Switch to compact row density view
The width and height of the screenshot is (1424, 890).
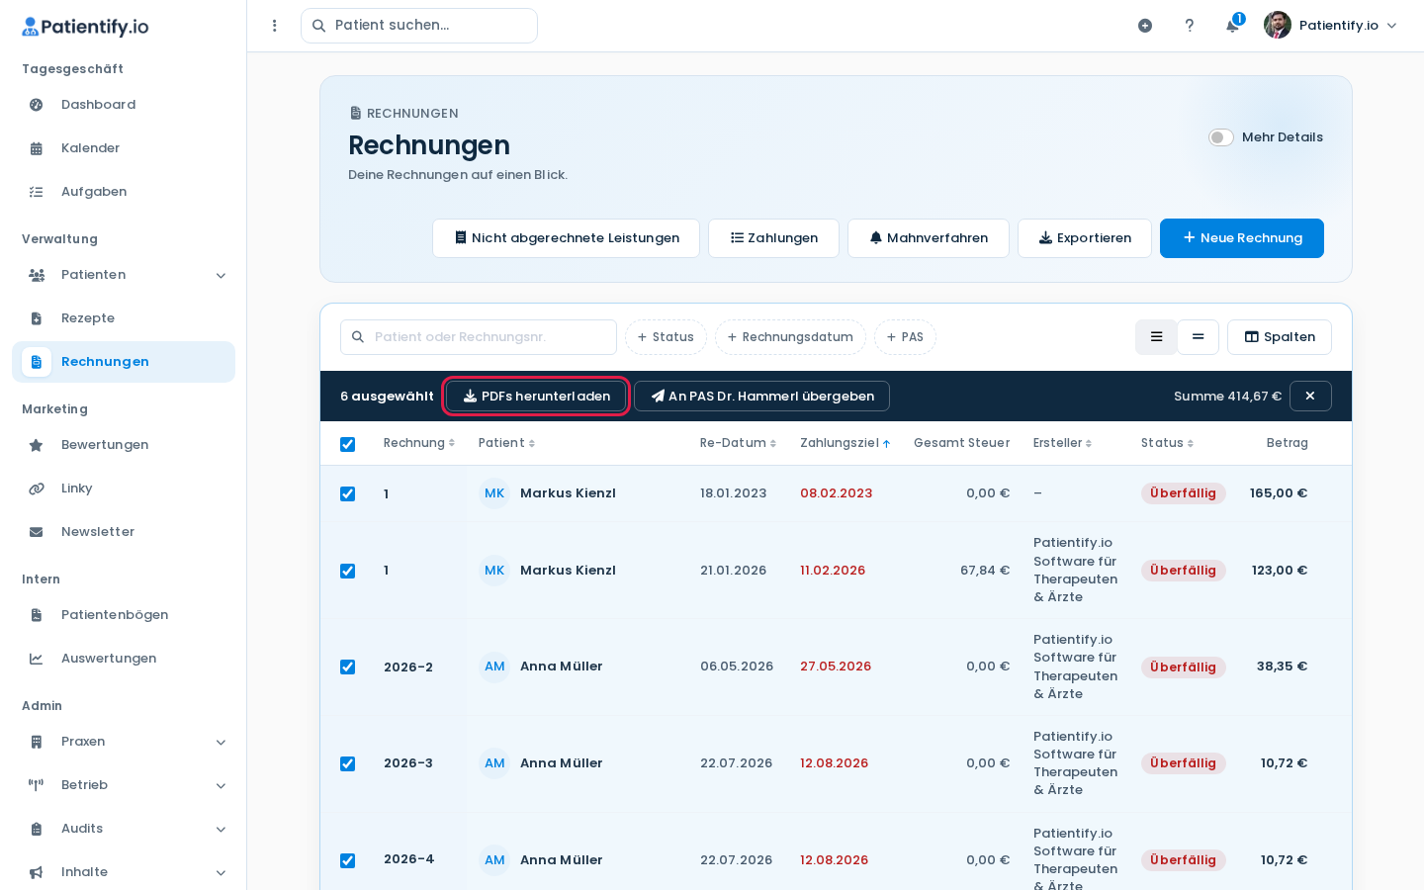1198,337
